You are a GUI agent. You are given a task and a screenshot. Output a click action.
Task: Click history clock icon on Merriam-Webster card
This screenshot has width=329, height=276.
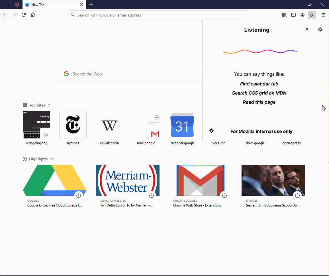coord(152,196)
